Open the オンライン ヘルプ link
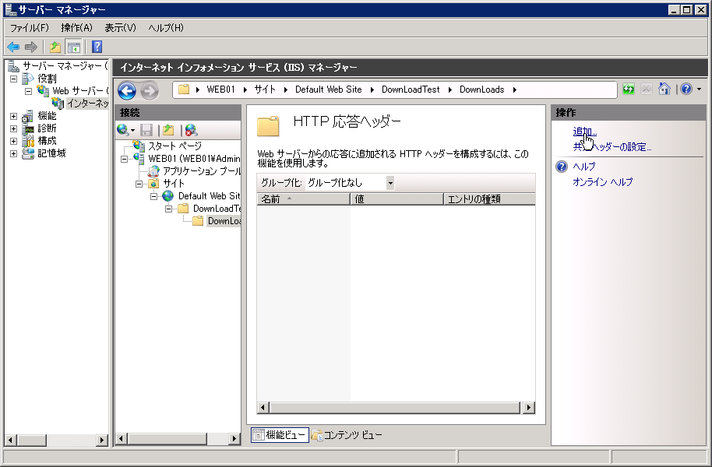 [603, 182]
